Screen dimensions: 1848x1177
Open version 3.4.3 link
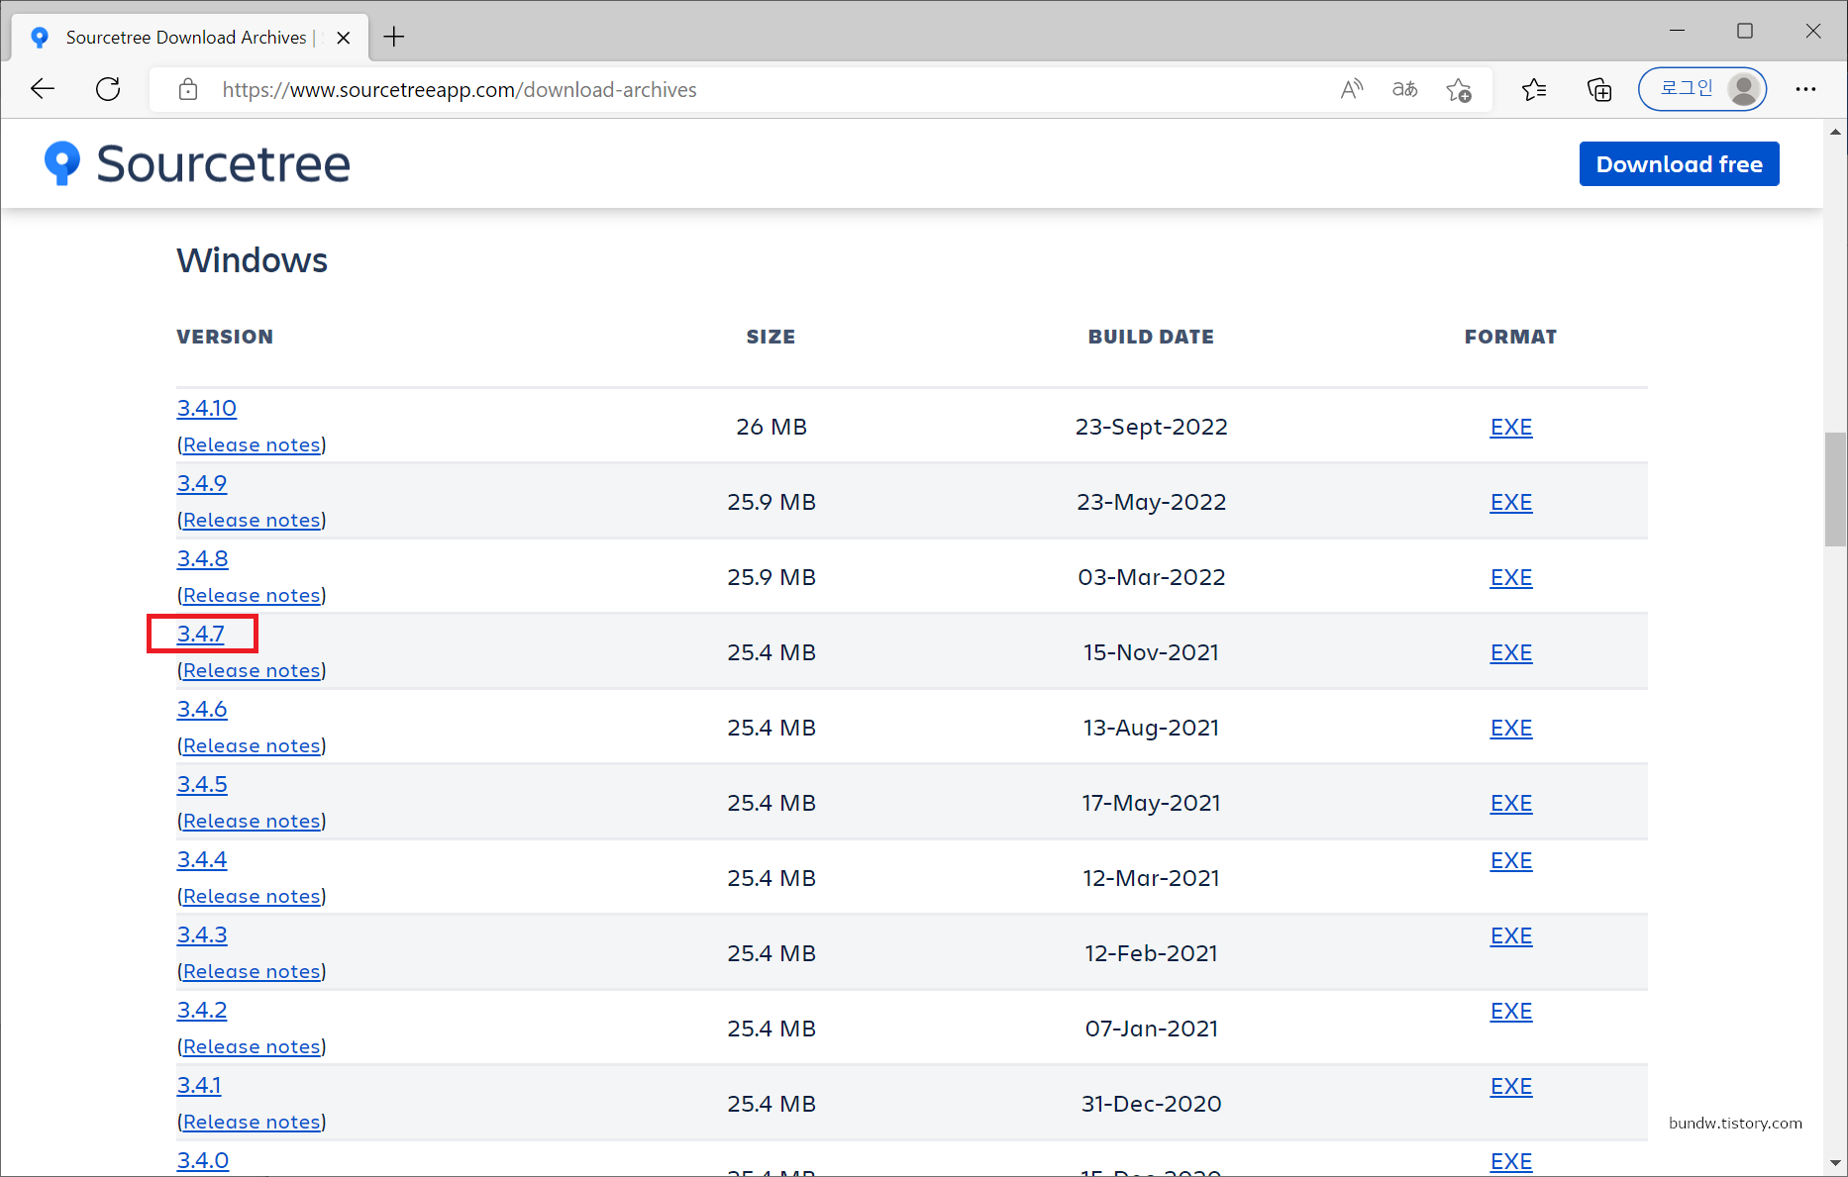click(202, 934)
